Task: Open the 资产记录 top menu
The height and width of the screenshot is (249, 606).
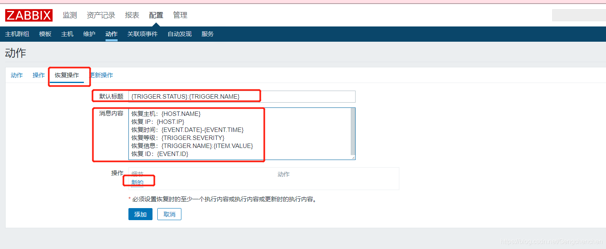Action: point(101,15)
